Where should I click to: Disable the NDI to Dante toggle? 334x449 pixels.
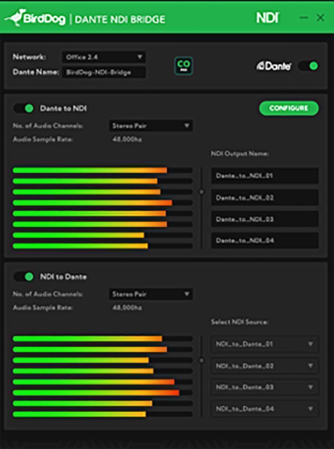tap(24, 277)
